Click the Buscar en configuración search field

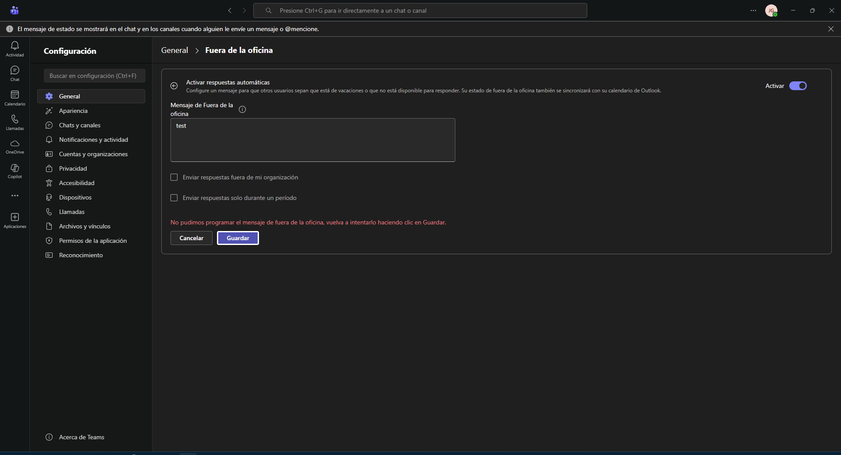[x=95, y=76]
